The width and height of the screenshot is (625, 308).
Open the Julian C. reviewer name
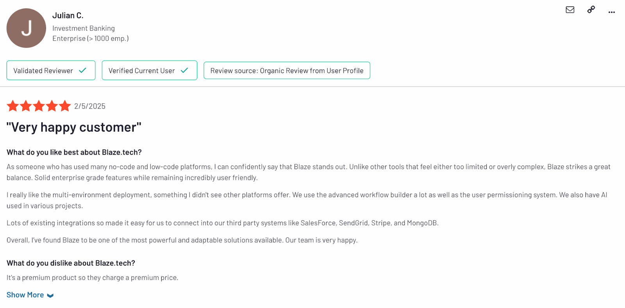tap(68, 16)
